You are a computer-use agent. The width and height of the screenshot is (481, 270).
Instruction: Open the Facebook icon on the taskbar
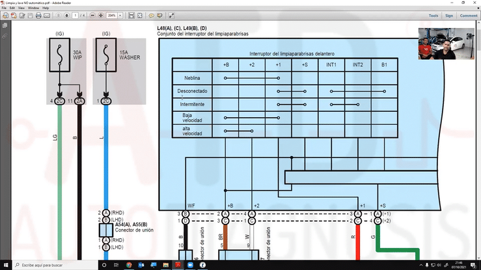[202, 265]
